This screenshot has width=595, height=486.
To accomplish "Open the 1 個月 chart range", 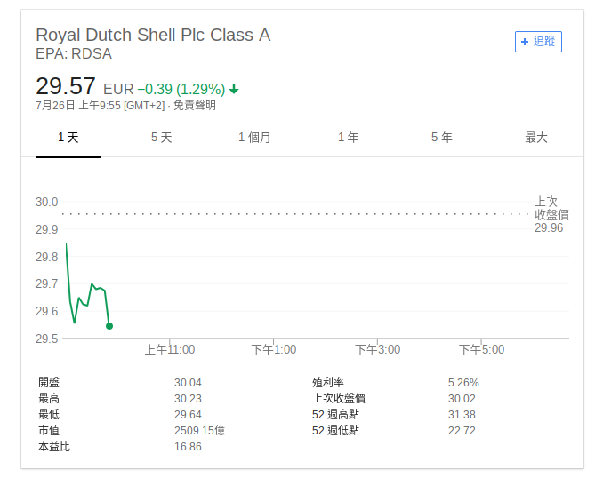I will (254, 138).
